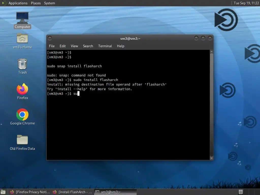Screen dimensions: 260x195
Task: Click the 'install: missing destination file operand' line
Action: click(x=107, y=84)
